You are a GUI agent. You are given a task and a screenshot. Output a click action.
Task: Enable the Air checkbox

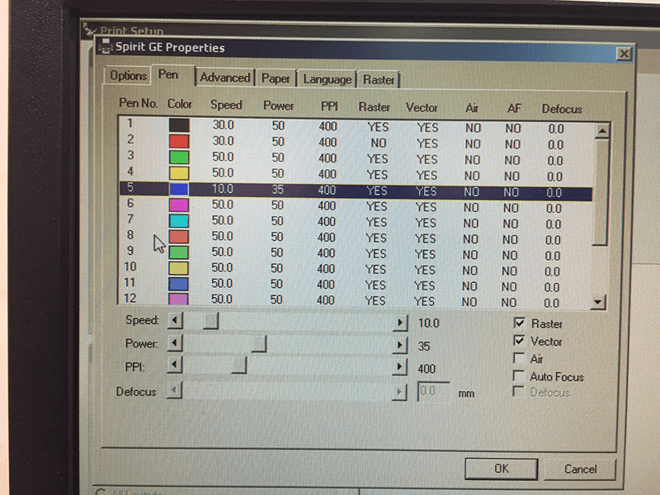[x=519, y=358]
